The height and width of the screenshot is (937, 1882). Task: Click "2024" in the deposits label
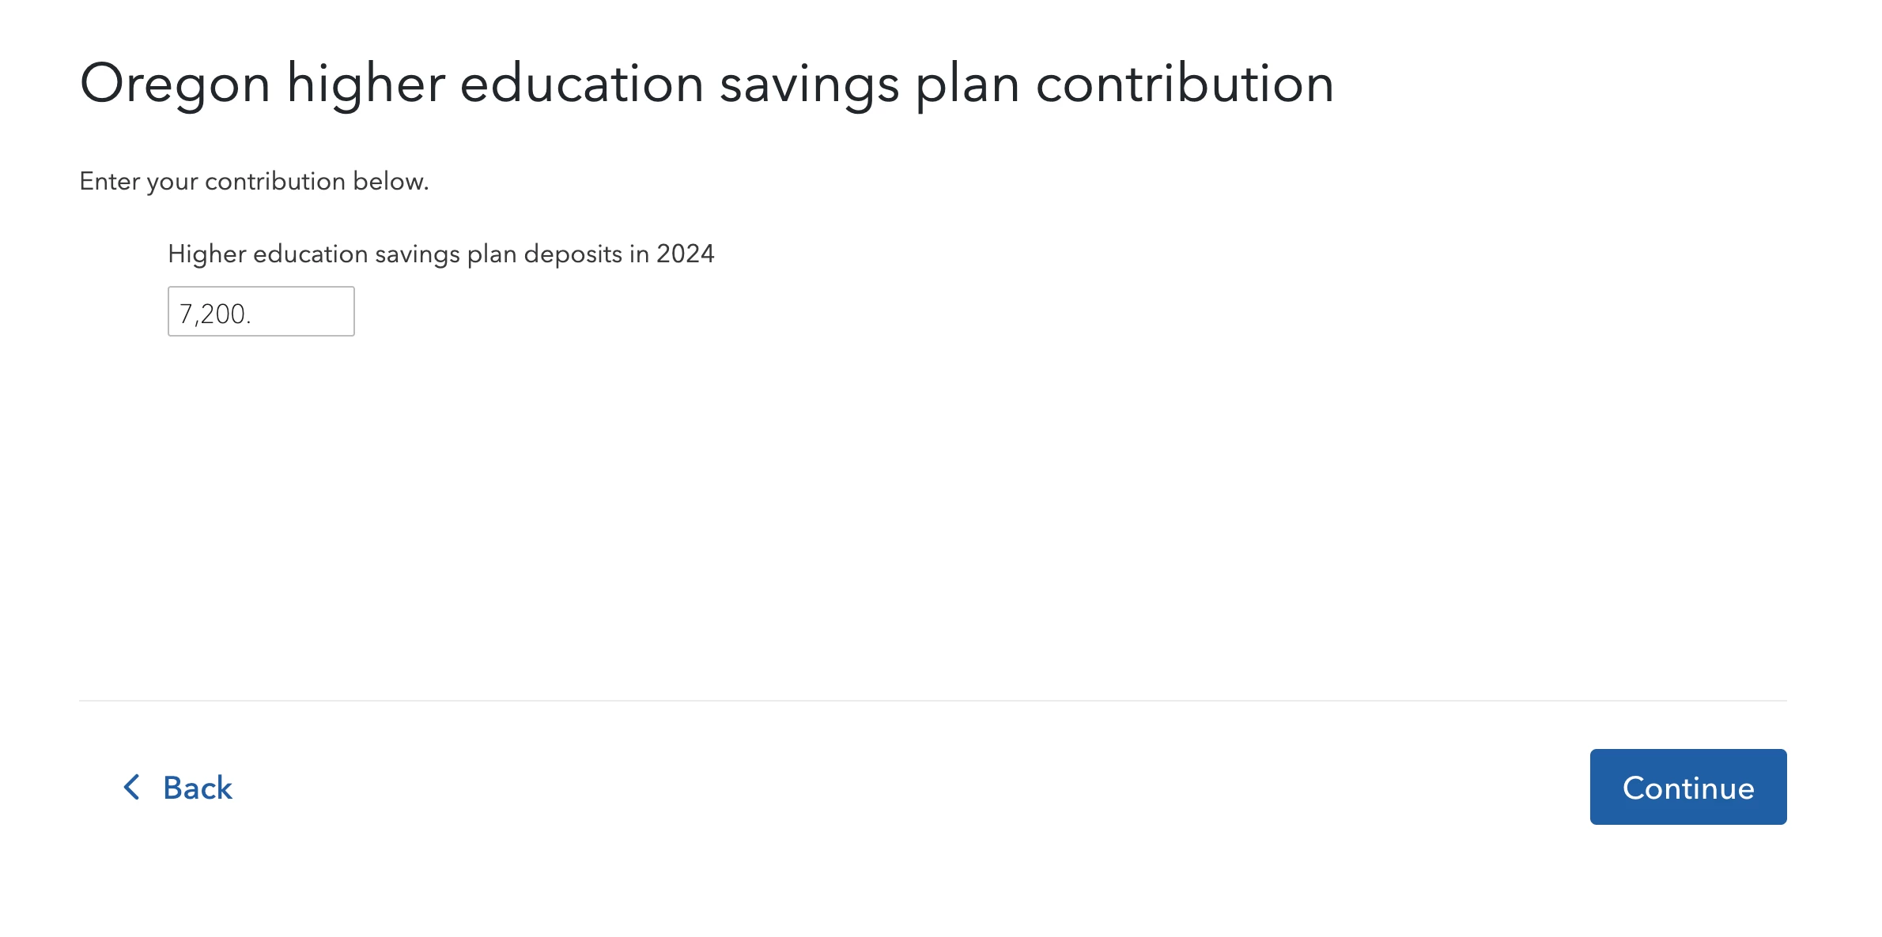pos(685,254)
